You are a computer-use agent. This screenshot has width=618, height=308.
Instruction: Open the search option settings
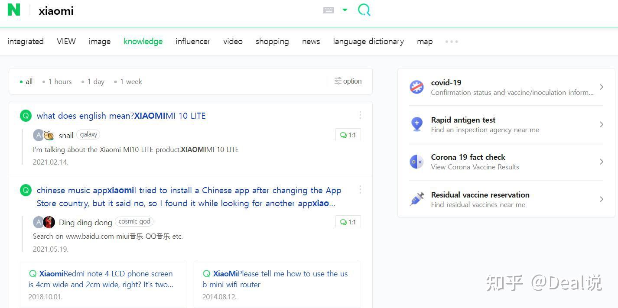click(348, 81)
